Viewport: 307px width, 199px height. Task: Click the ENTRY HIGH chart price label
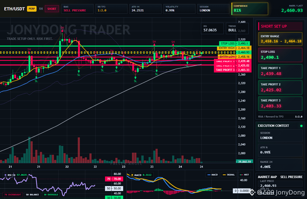227,48
